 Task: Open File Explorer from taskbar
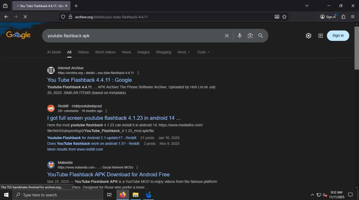(135, 195)
